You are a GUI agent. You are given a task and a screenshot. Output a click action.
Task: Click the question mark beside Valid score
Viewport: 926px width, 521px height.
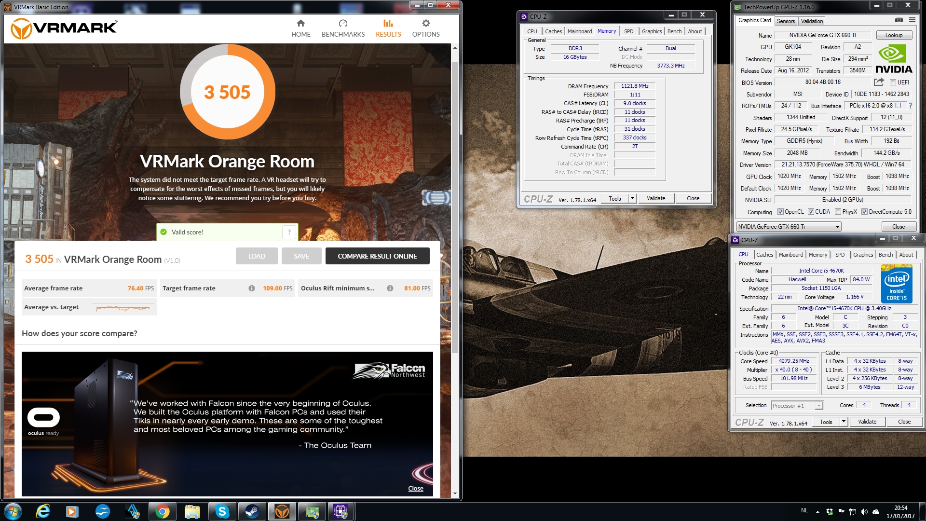(x=289, y=232)
